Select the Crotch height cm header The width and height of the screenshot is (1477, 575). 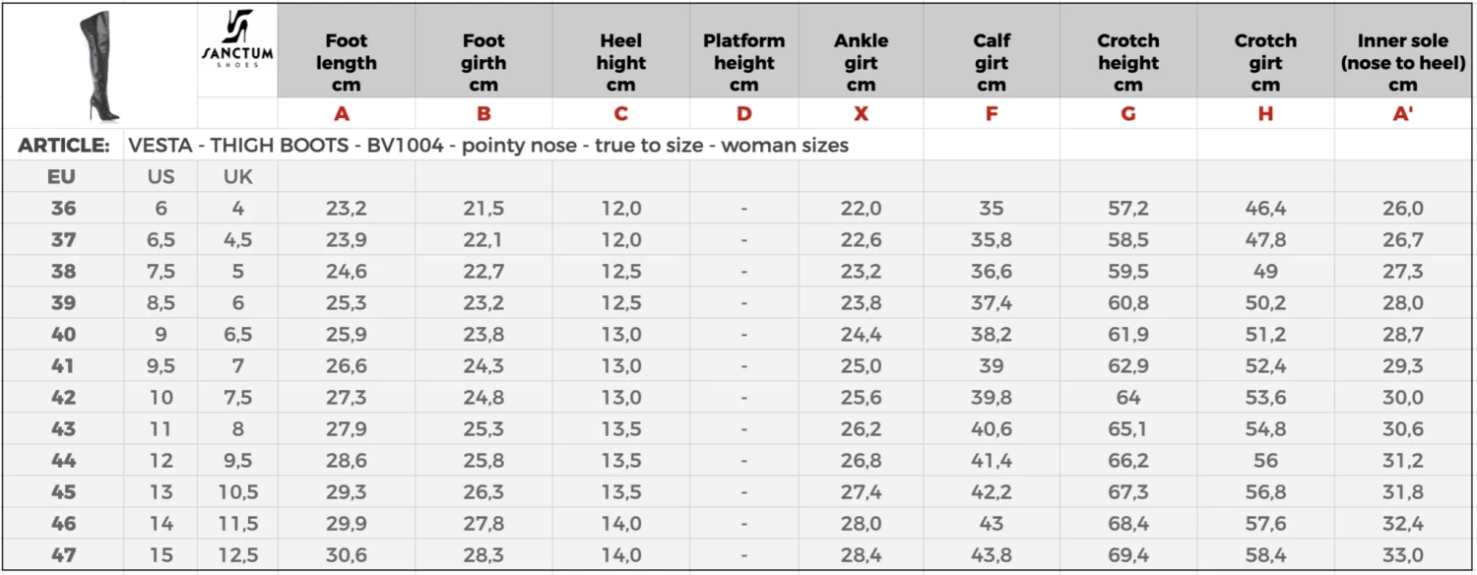point(1128,62)
